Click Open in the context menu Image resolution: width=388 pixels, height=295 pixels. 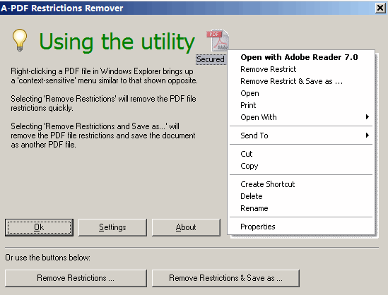coord(301,93)
